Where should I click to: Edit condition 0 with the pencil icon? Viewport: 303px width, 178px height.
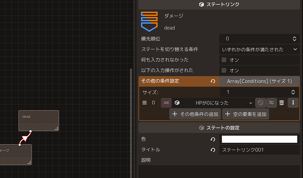(x=293, y=103)
